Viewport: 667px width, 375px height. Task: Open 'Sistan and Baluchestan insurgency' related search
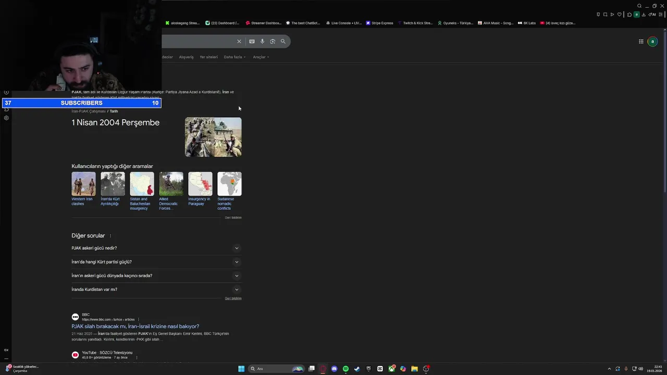coord(142,191)
